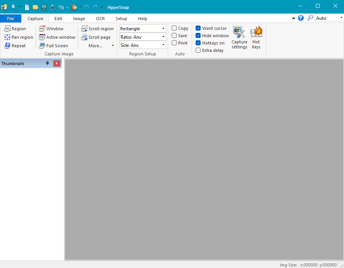Expand the arrow next to zoom magnifier
Viewport: 344px width, 268px height.
pos(20,7)
